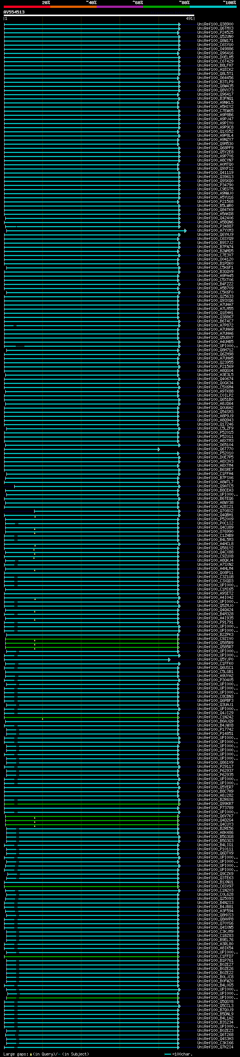240x1057 pixels.
Task: Open hit UniRef100_A1ECK2
Action: [215, 69]
